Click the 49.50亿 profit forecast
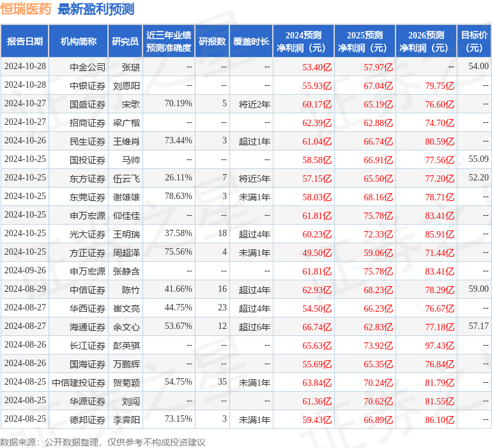Viewport: 492px width, 448px height. click(316, 252)
